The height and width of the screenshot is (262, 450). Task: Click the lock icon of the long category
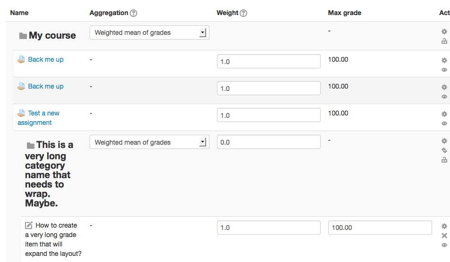pyautogui.click(x=444, y=160)
